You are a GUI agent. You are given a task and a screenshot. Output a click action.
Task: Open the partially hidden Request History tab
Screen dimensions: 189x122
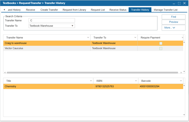click(14, 10)
